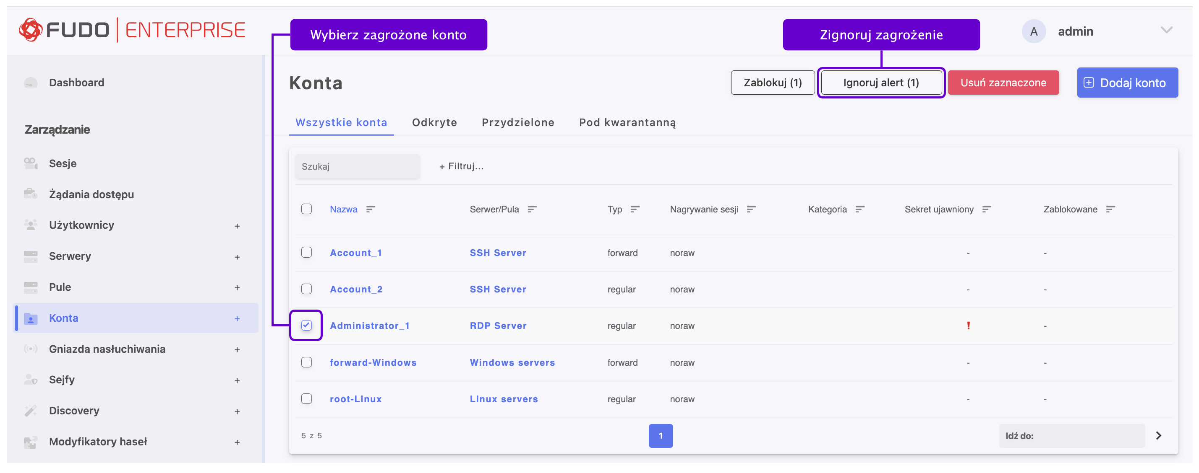Open the Linux servers link

[504, 399]
